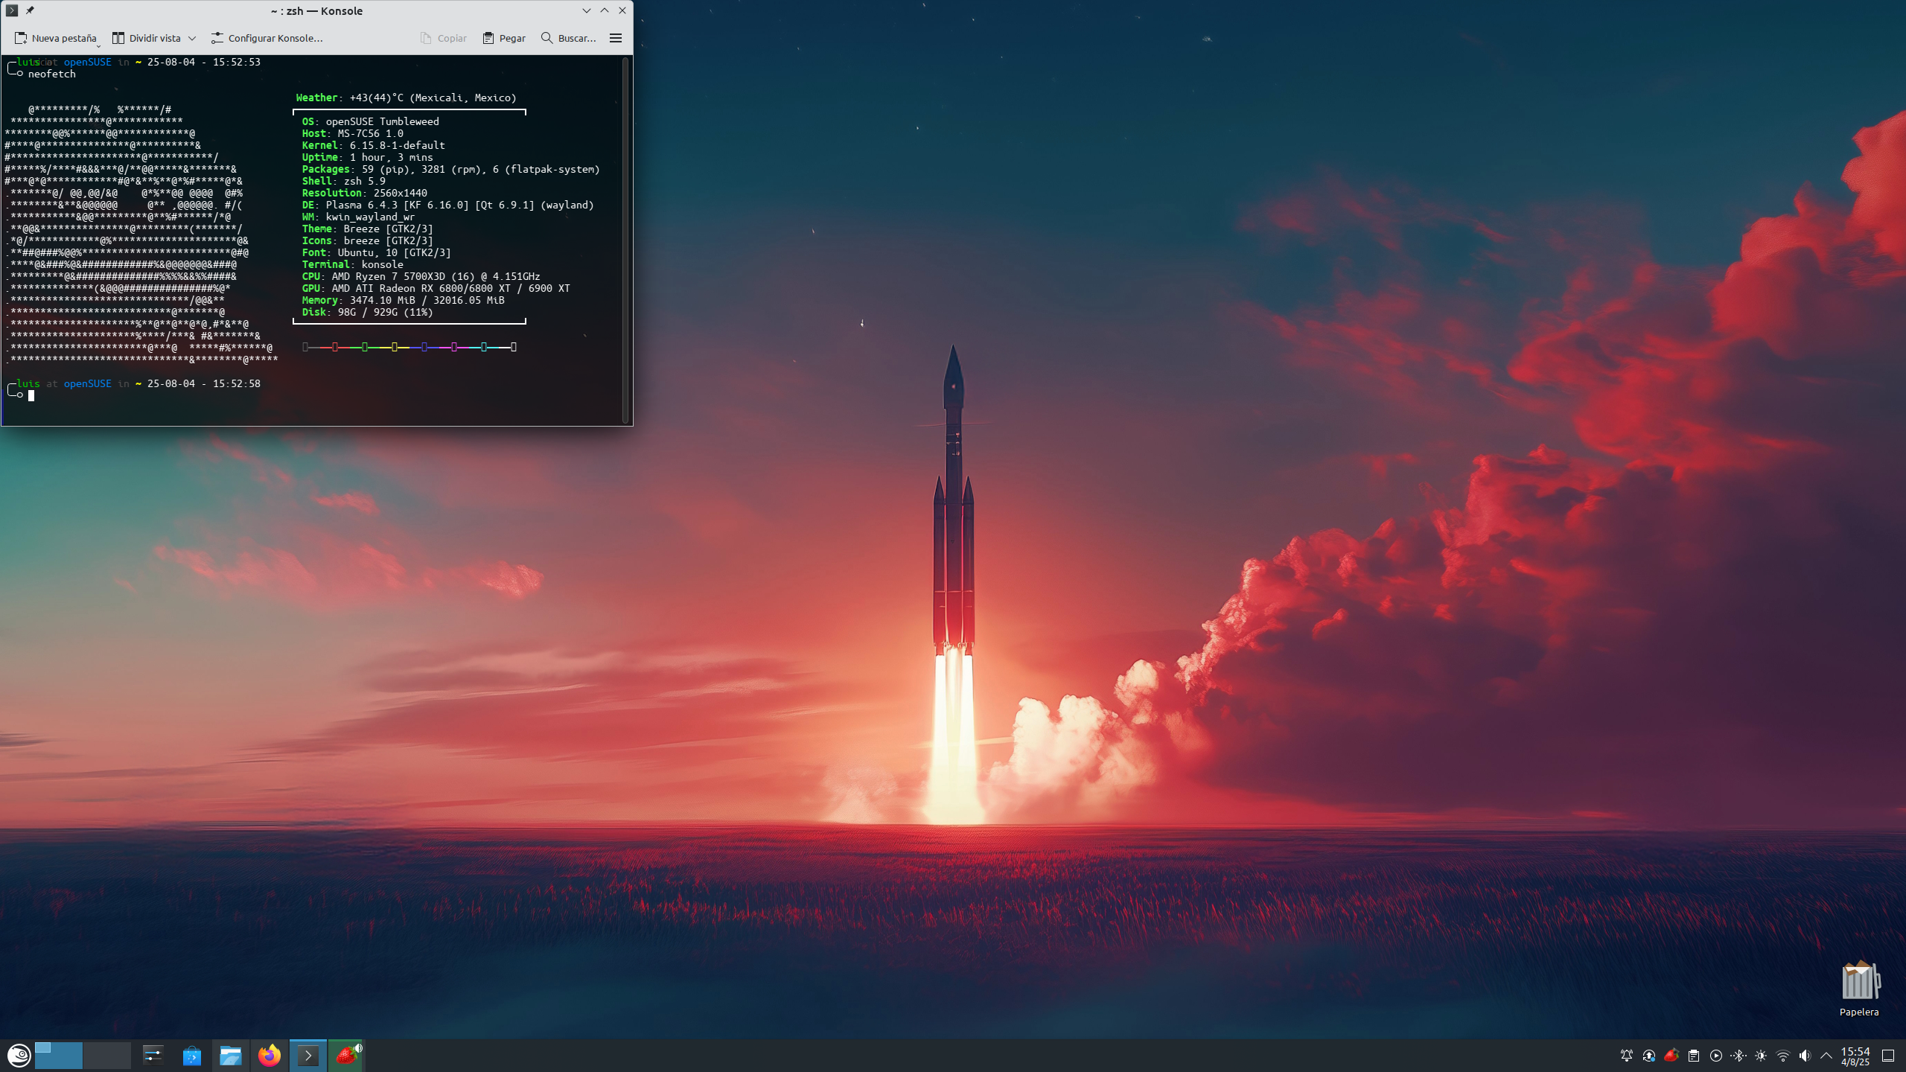Click 'Disk: 98G / 929G (11%)' line
The width and height of the screenshot is (1906, 1072).
pos(367,312)
